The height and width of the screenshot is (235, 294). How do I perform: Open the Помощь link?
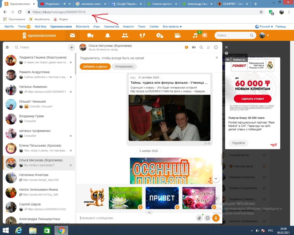tap(281, 27)
